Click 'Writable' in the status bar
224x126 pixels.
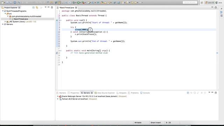click(x=138, y=122)
